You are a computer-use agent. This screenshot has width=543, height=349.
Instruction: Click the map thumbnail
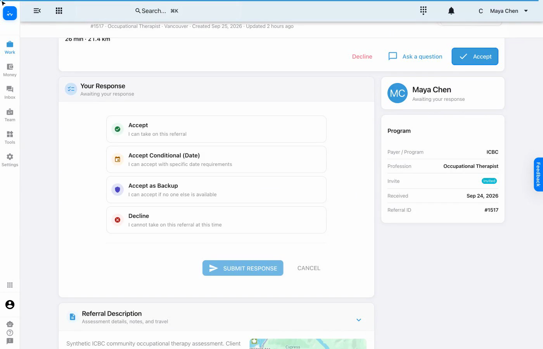click(x=308, y=344)
